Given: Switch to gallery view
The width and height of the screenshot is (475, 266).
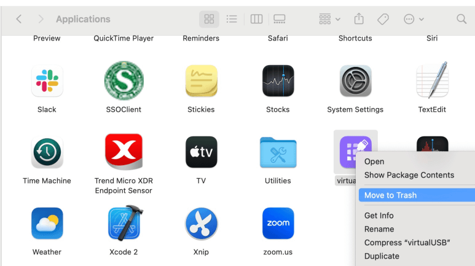Looking at the screenshot, I should click(x=280, y=19).
